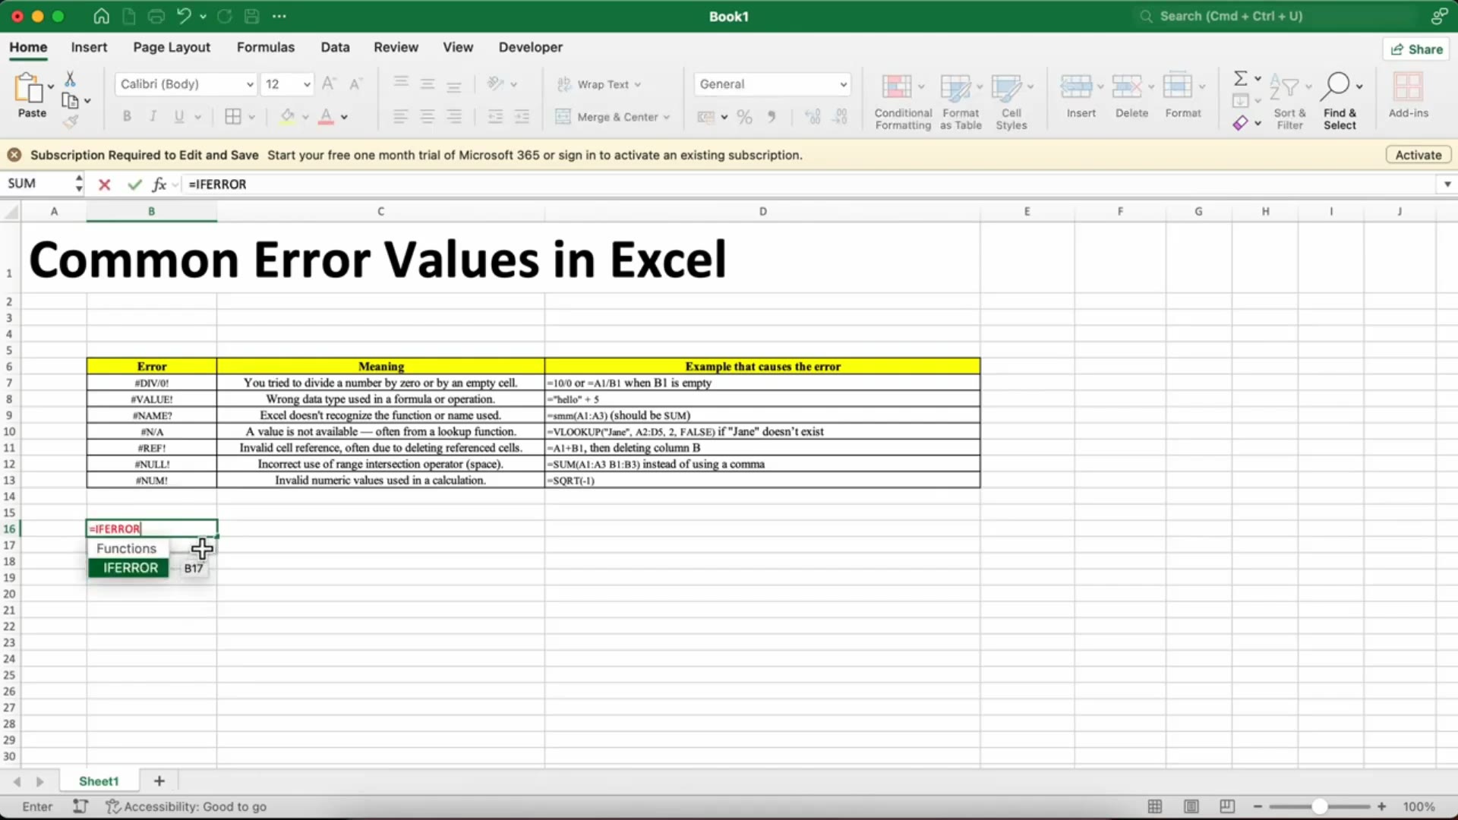The image size is (1458, 820).
Task: Click the Activate button
Action: (x=1418, y=155)
